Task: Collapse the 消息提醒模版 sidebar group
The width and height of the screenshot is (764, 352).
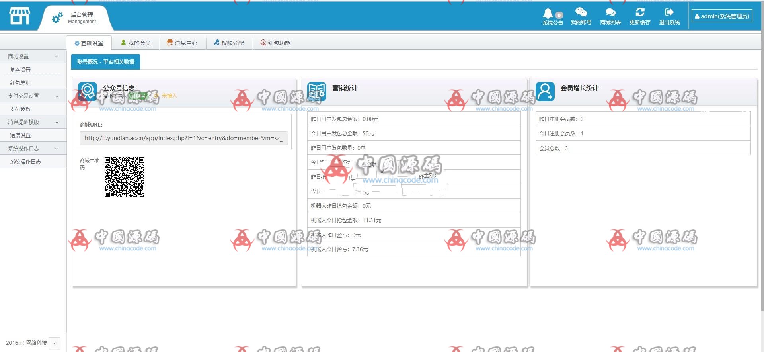Action: tap(33, 122)
